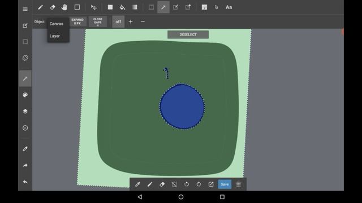Select the Bucket fill tool
Image resolution: width=362 pixels, height=203 pixels.
pos(122,7)
